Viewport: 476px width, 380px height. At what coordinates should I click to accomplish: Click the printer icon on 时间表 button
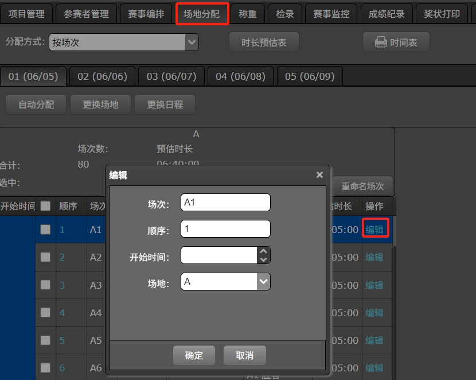381,42
